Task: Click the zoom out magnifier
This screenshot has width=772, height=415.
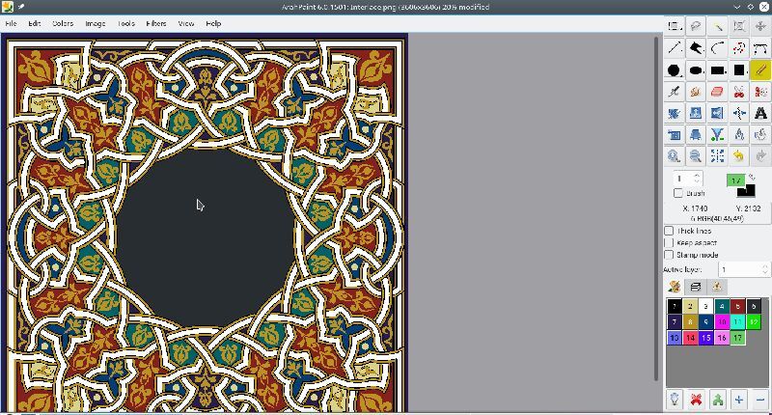Action: 696,156
